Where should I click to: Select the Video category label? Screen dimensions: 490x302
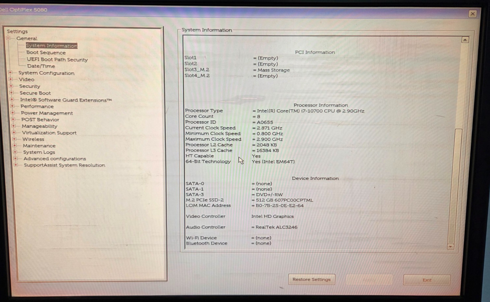tap(27, 79)
